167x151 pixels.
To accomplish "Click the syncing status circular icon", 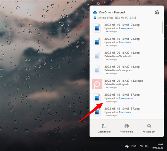I will tap(95, 18).
